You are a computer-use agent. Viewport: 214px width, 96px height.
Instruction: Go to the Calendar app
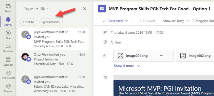(8, 61)
